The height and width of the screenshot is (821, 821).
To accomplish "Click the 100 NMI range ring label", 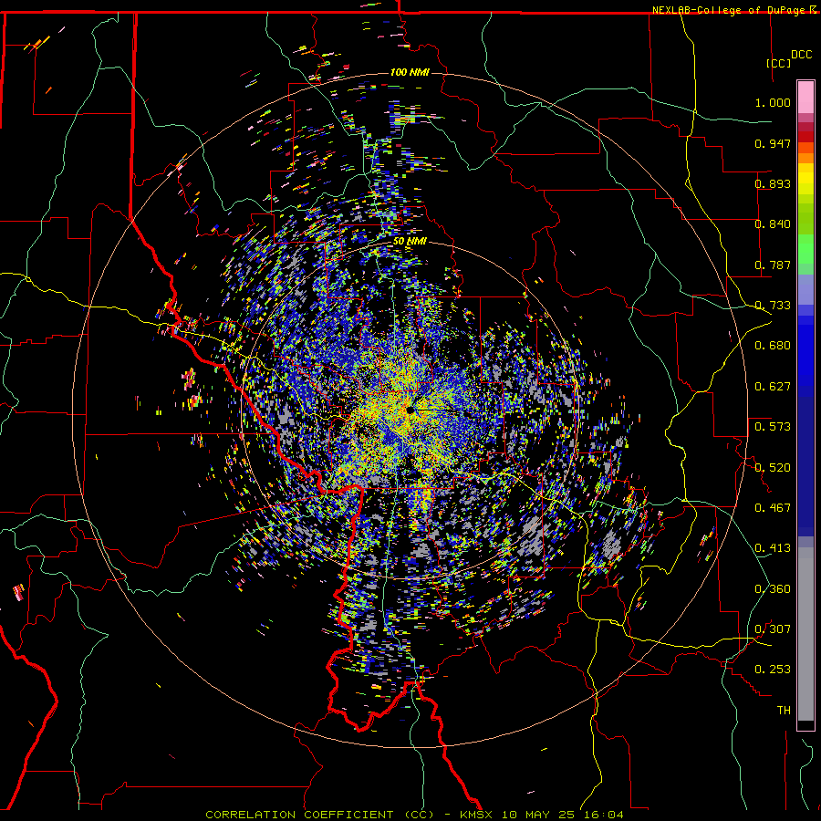I will [x=410, y=72].
